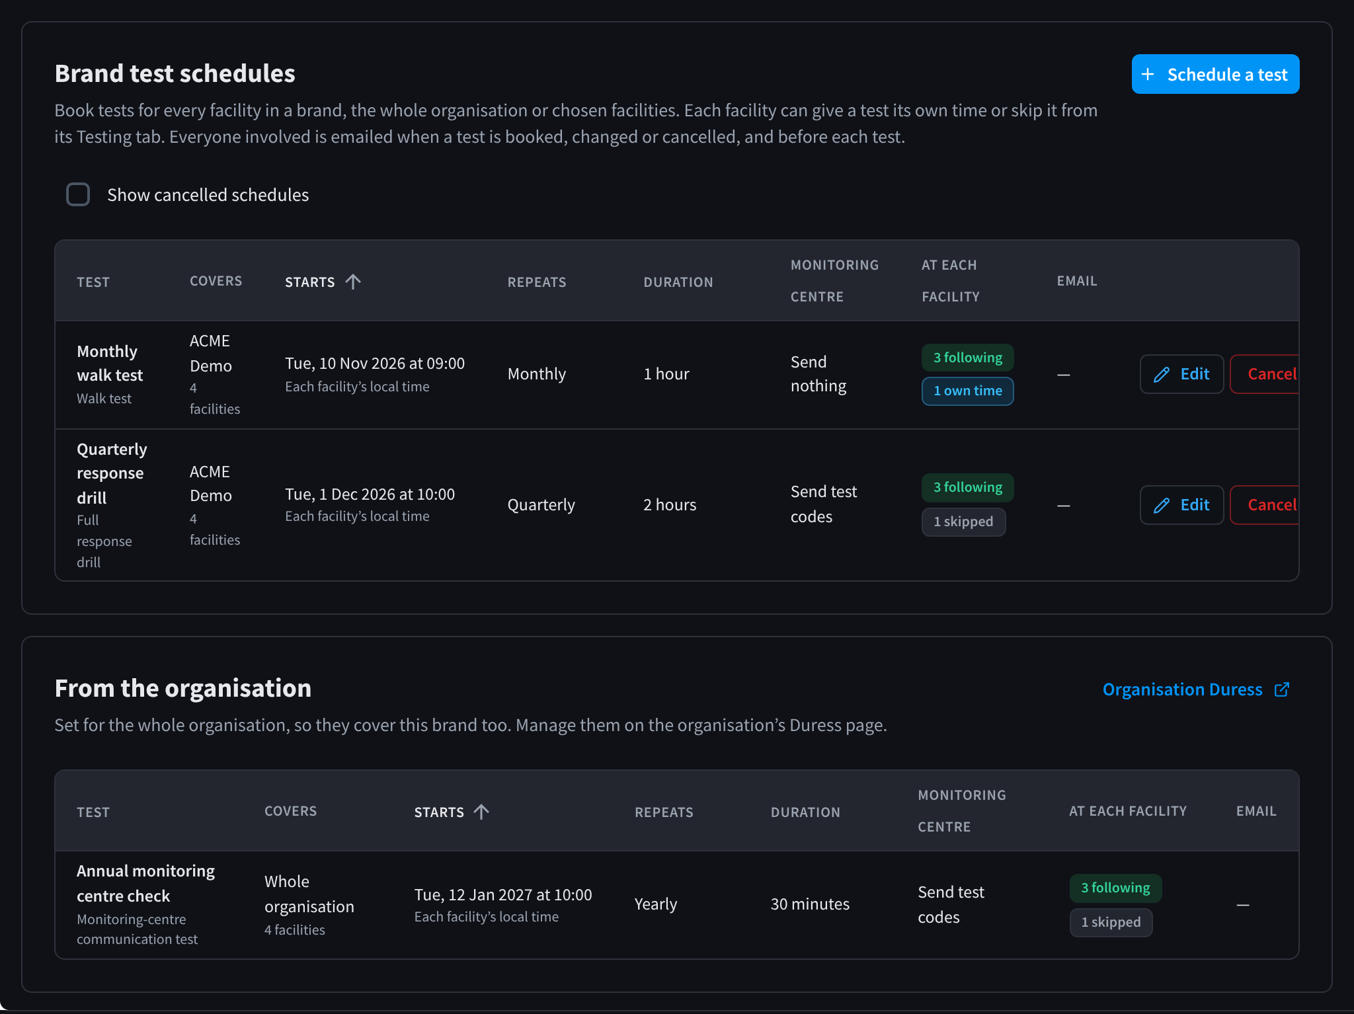Open Schedule a test dialog

coord(1215,74)
